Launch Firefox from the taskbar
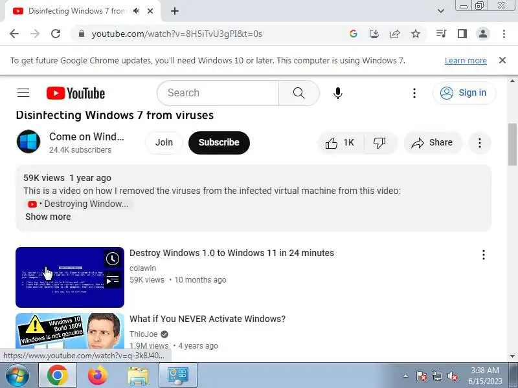The width and height of the screenshot is (518, 388). 98,376
